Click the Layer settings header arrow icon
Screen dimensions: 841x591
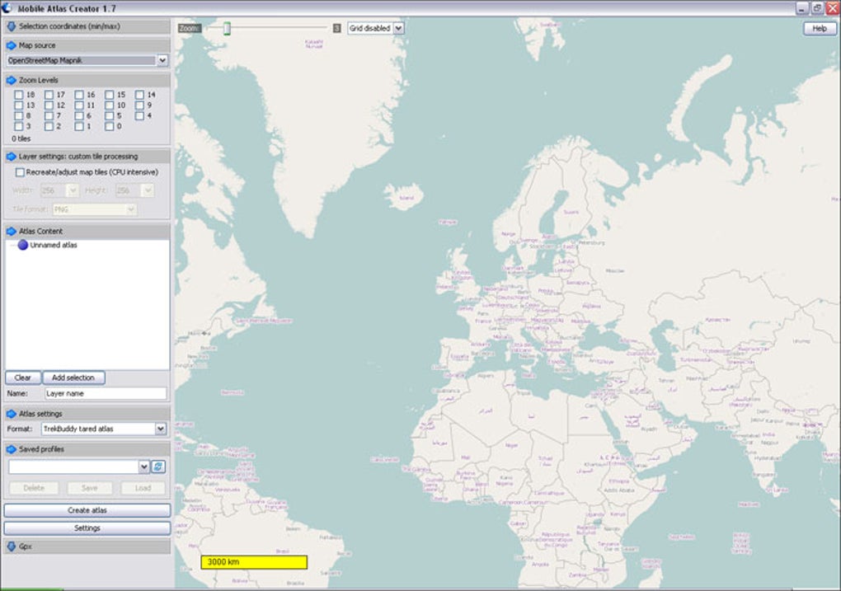tap(12, 156)
